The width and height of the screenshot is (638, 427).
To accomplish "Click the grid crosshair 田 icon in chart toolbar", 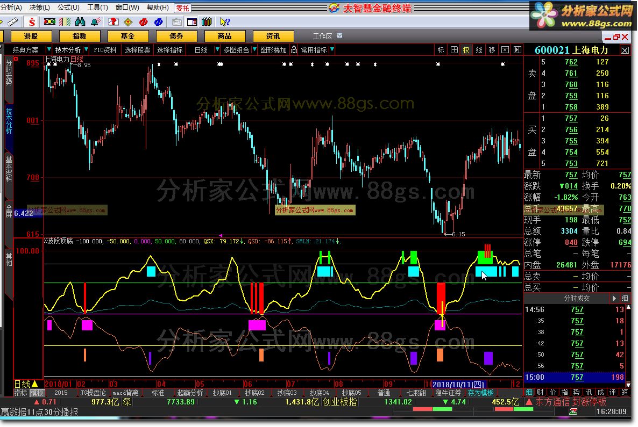I will [x=454, y=50].
